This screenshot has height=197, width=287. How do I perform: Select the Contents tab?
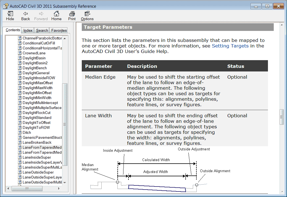coord(12,30)
